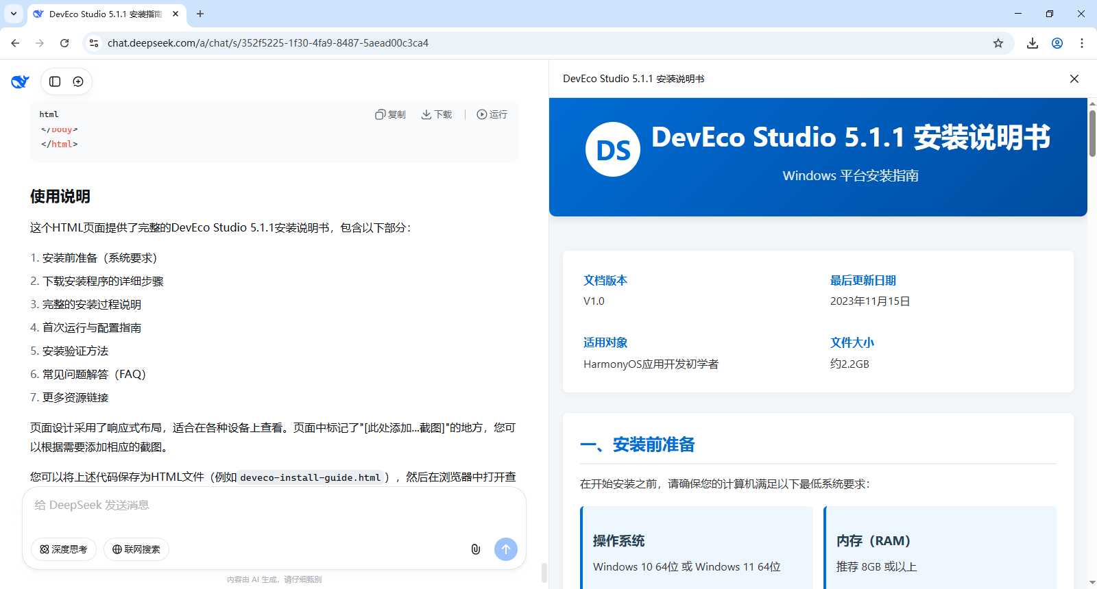Click list item 完整的安装过程说明
Image resolution: width=1097 pixels, height=589 pixels.
click(92, 305)
